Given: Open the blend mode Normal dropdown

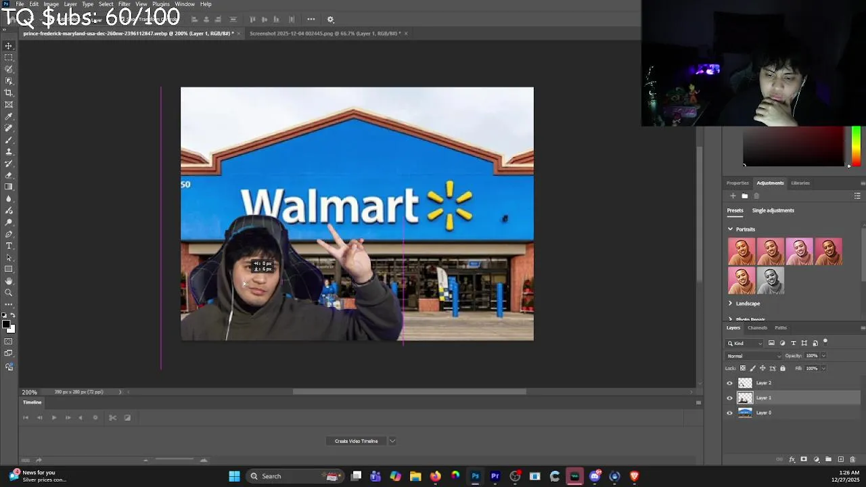Looking at the screenshot, I should point(754,356).
